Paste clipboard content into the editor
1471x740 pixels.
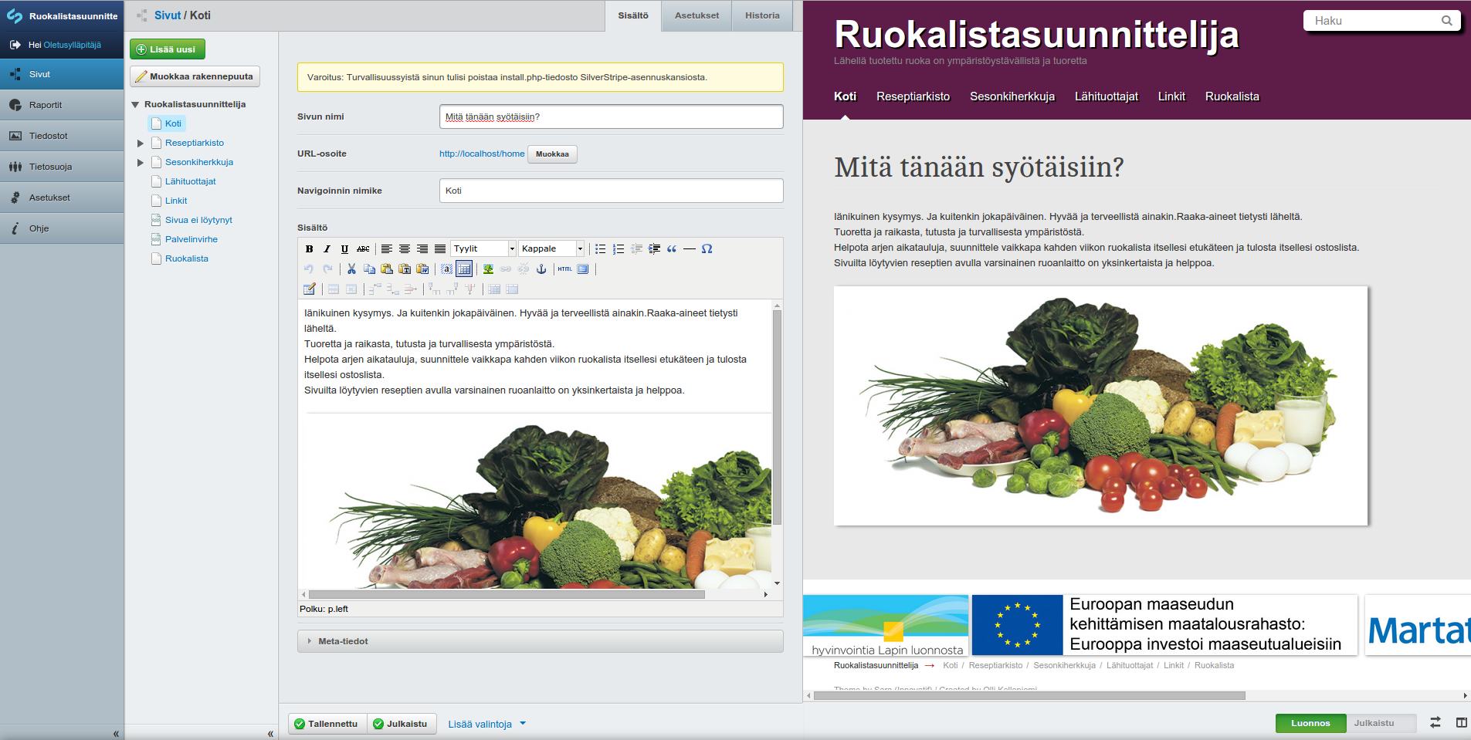pos(387,269)
